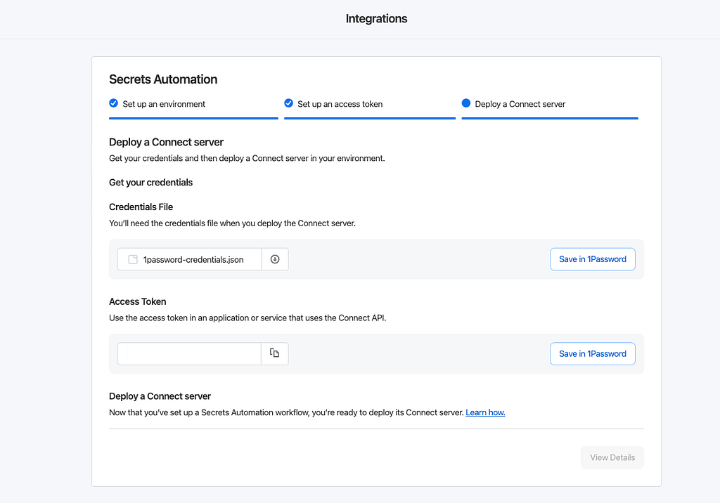The image size is (720, 503).
Task: Copy the access token to clipboard
Action: pyautogui.click(x=275, y=353)
